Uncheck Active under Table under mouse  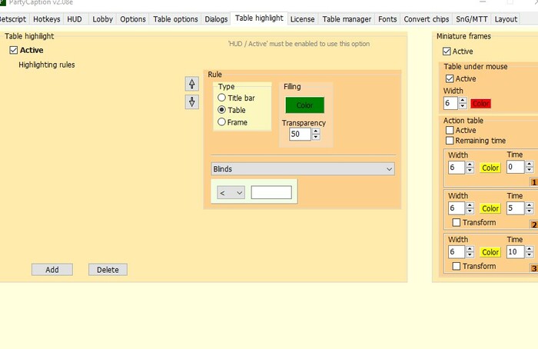tap(450, 78)
